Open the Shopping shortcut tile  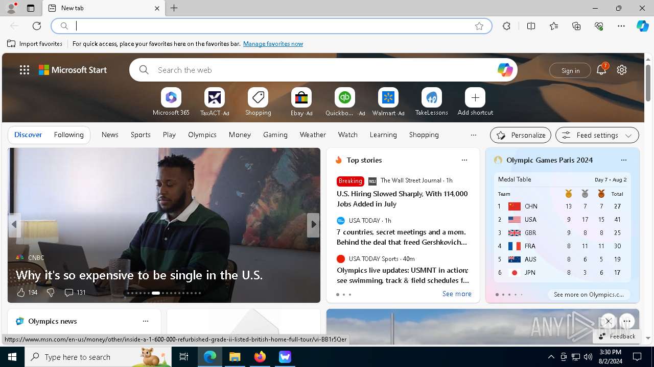click(258, 102)
